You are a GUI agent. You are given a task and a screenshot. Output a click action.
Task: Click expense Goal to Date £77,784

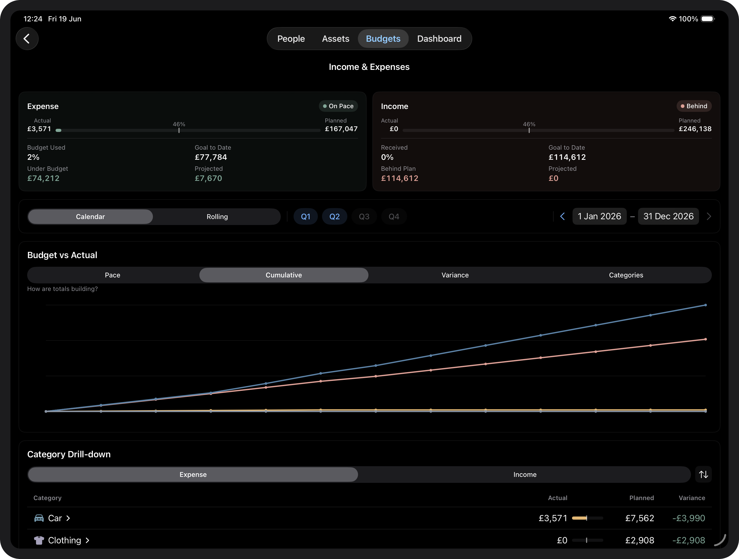[x=211, y=157]
